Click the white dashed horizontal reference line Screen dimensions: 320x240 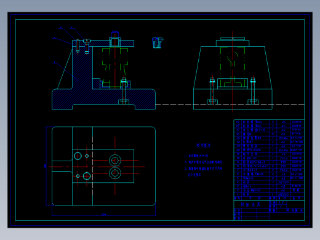tap(230, 104)
